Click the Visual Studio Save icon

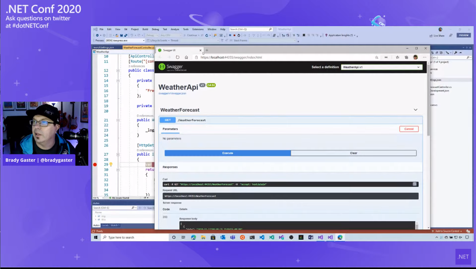121,35
